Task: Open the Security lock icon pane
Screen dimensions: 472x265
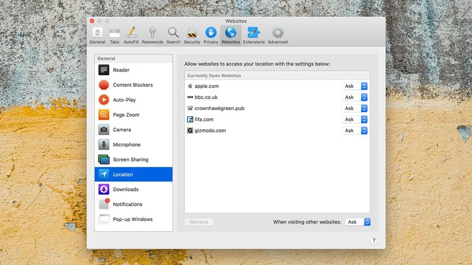Action: [x=192, y=34]
